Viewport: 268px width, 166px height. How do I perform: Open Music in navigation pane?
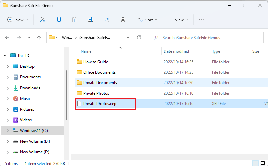point(25,99)
